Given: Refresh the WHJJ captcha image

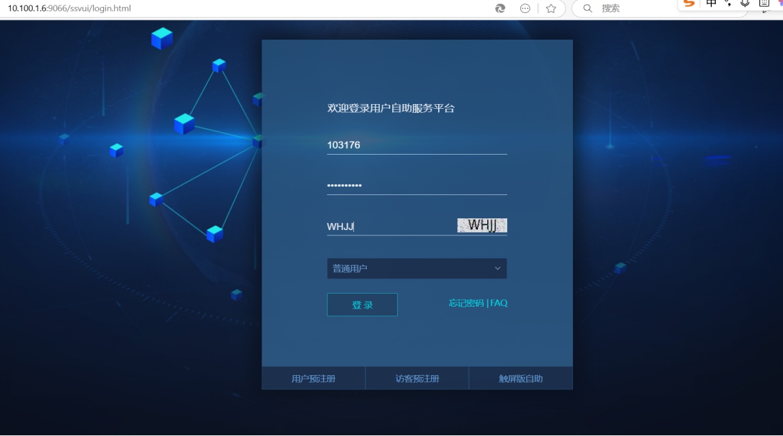Looking at the screenshot, I should point(482,226).
